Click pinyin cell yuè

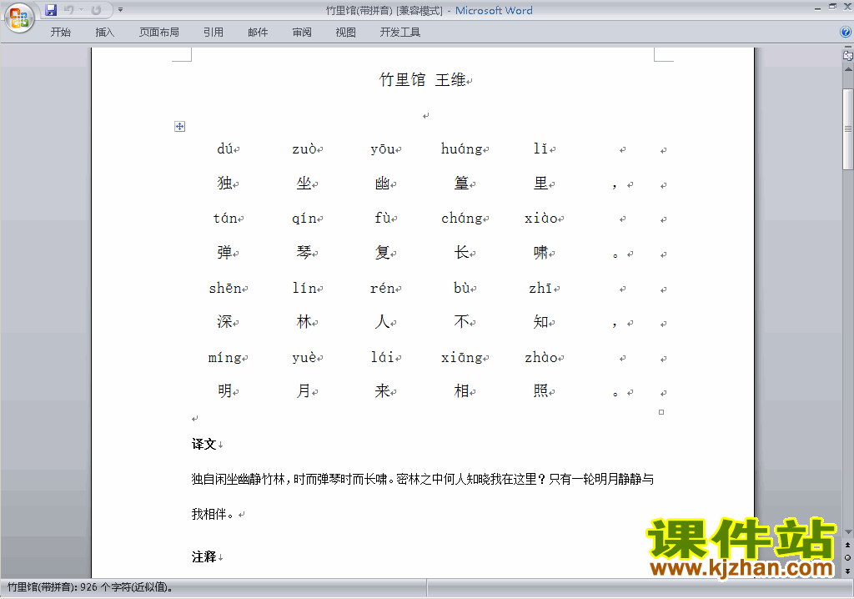click(x=304, y=358)
